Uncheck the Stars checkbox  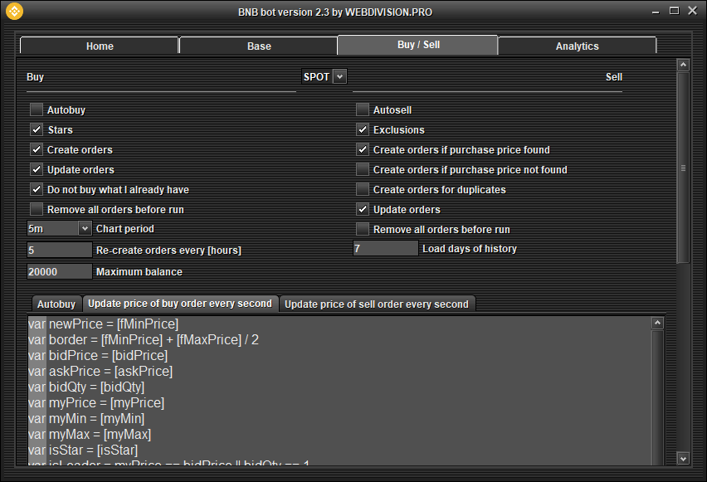[37, 129]
